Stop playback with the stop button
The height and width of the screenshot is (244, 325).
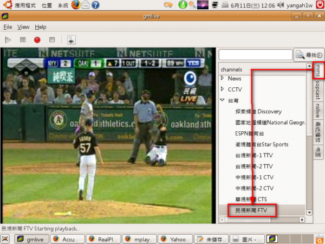pos(52,40)
